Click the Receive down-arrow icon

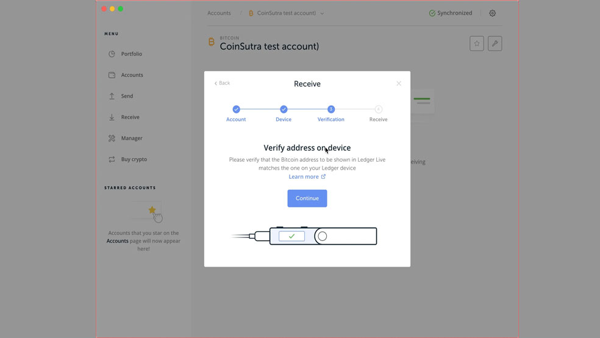point(112,117)
